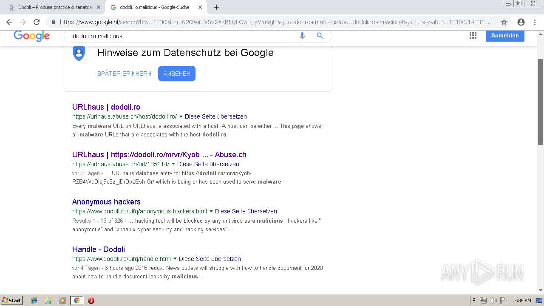Open the Chrome profile avatar icon

pyautogui.click(x=521, y=22)
